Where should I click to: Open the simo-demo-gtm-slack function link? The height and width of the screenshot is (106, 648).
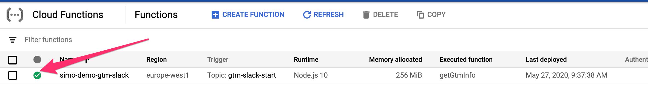pos(94,75)
